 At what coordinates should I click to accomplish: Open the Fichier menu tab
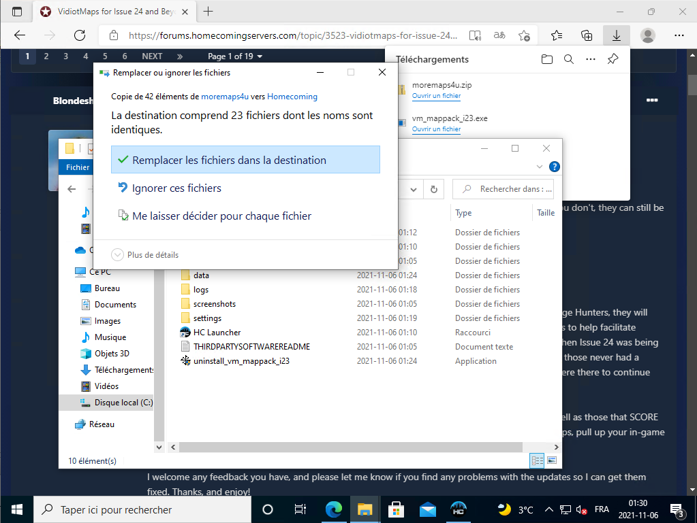click(x=78, y=167)
